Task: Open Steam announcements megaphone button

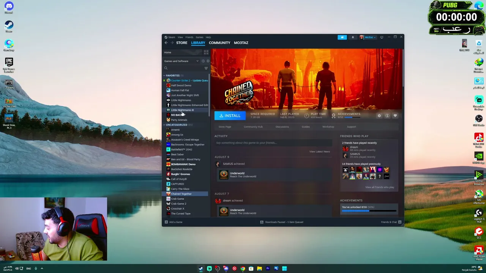Action: [342, 37]
